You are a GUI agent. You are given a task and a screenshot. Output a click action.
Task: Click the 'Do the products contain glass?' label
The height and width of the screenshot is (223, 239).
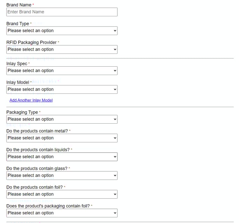tap(37, 168)
